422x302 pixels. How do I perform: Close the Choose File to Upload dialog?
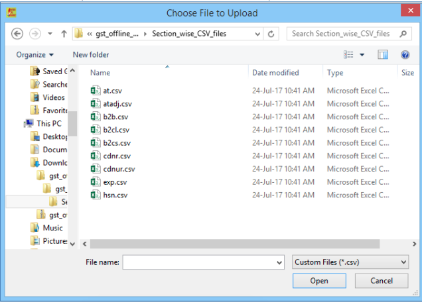point(411,11)
